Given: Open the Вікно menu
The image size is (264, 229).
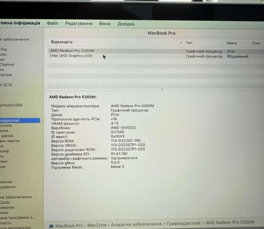Looking at the screenshot, I should pos(105,23).
